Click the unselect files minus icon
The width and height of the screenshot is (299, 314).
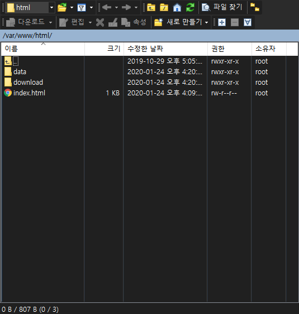pyautogui.click(x=235, y=22)
